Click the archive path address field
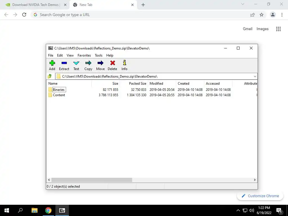Viewport: 288px width, 216px height. (156, 76)
